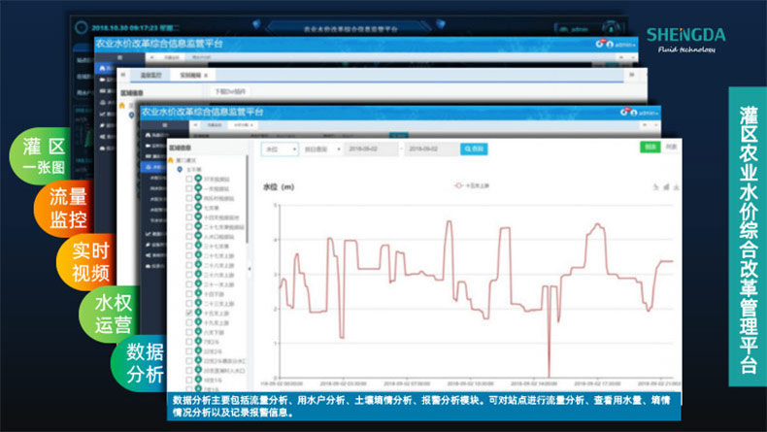Image resolution: width=767 pixels, height=432 pixels.
Task: Uncheck the ticked 十五支上游 station checkbox
Action: click(189, 314)
